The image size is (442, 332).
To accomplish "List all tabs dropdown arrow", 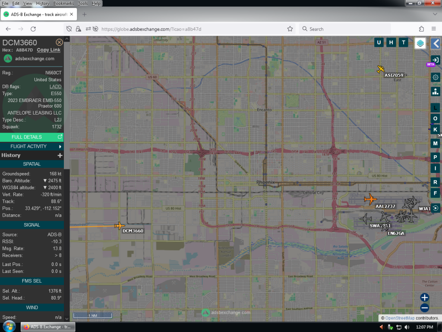I will 435,14.
